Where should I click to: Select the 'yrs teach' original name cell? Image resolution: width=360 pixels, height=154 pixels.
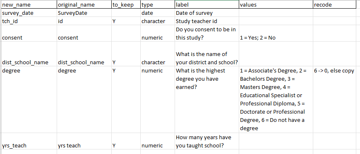pos(84,141)
